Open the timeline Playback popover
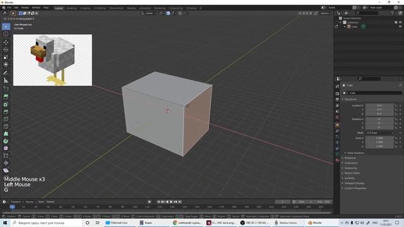This screenshot has width=404, height=227. 17,202
